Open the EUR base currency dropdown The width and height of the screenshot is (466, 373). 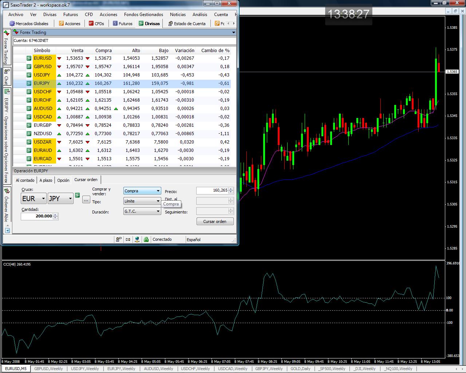(43, 199)
